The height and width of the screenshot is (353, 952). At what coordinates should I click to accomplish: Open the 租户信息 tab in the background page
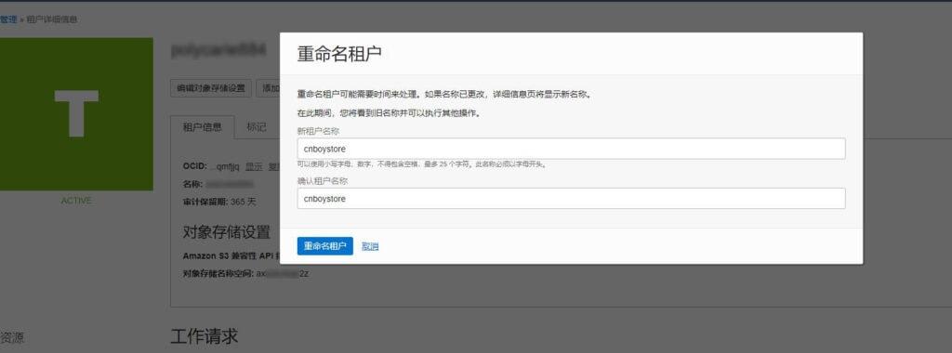(x=202, y=127)
